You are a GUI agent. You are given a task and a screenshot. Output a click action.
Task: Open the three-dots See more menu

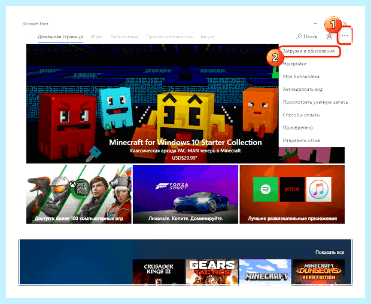pyautogui.click(x=345, y=36)
